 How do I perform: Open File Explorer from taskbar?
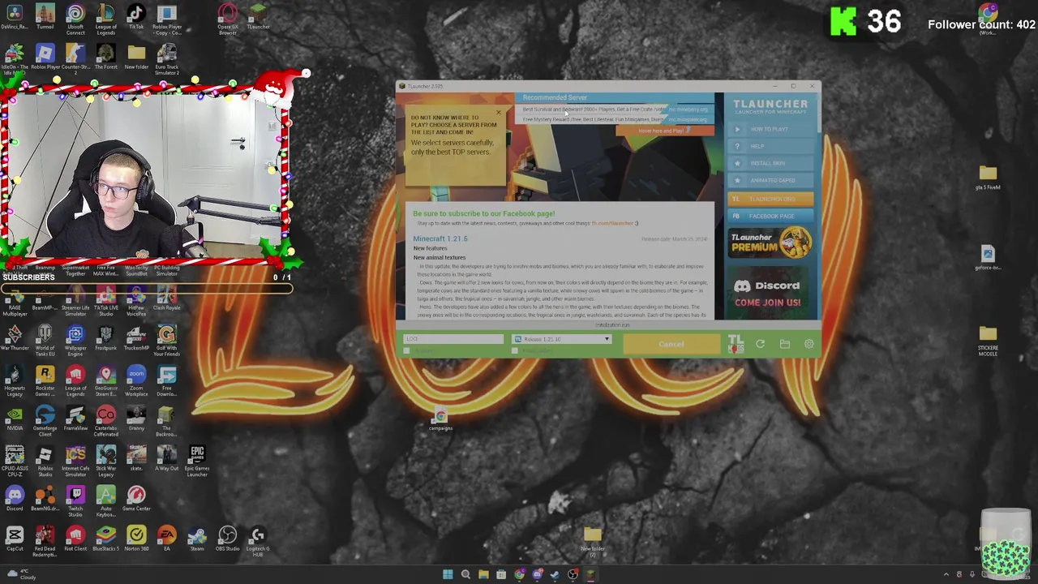pyautogui.click(x=483, y=574)
